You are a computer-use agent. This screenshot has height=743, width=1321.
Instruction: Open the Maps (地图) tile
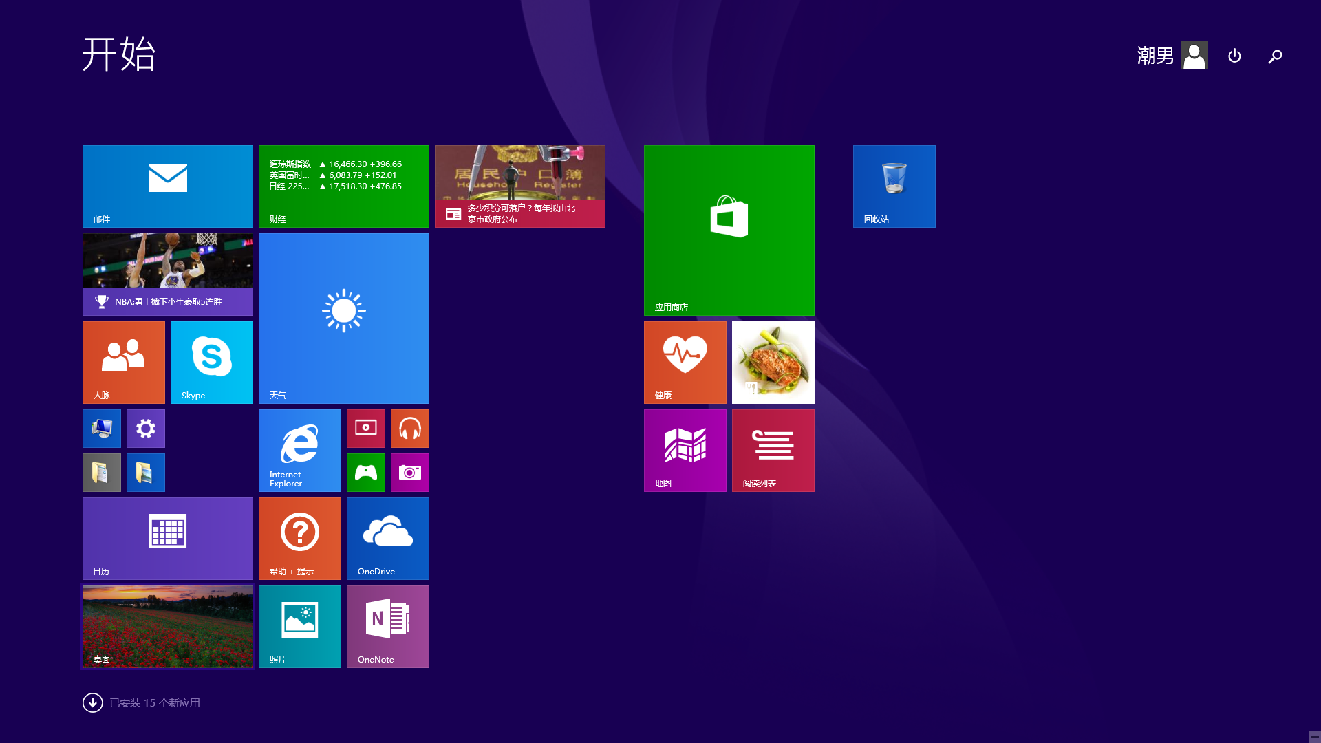click(x=685, y=451)
